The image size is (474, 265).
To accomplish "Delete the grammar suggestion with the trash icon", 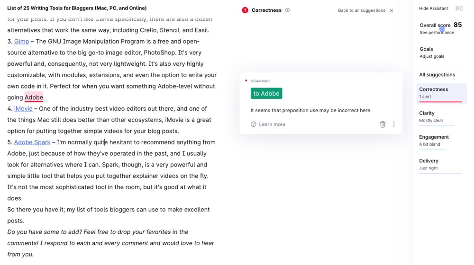I will pos(383,124).
